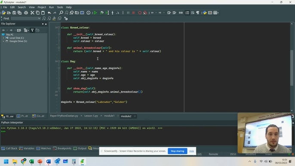The width and height of the screenshot is (295, 166).
Task: Click the Stop sharing button
Action: (178, 151)
